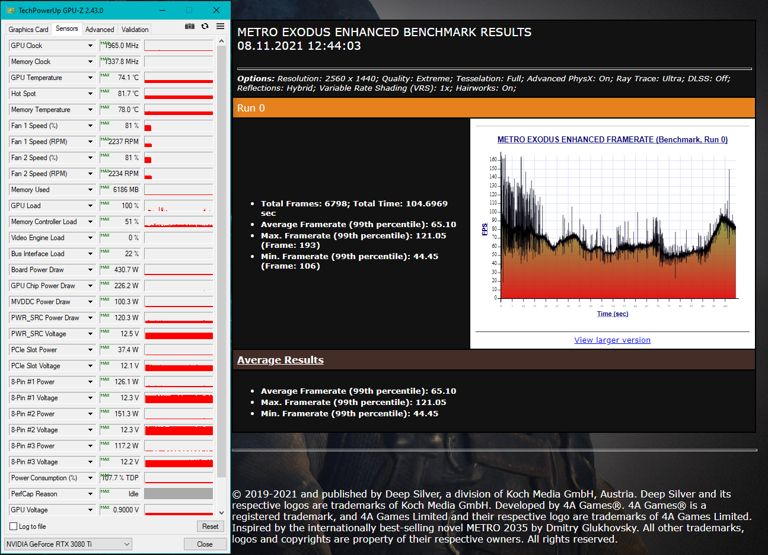Click the Memory Used value 6186 MB
The width and height of the screenshot is (768, 555).
(120, 190)
